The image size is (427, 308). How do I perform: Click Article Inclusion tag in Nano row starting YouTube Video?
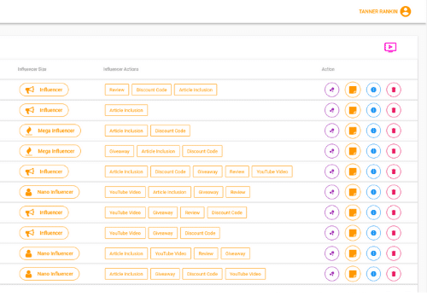click(169, 192)
